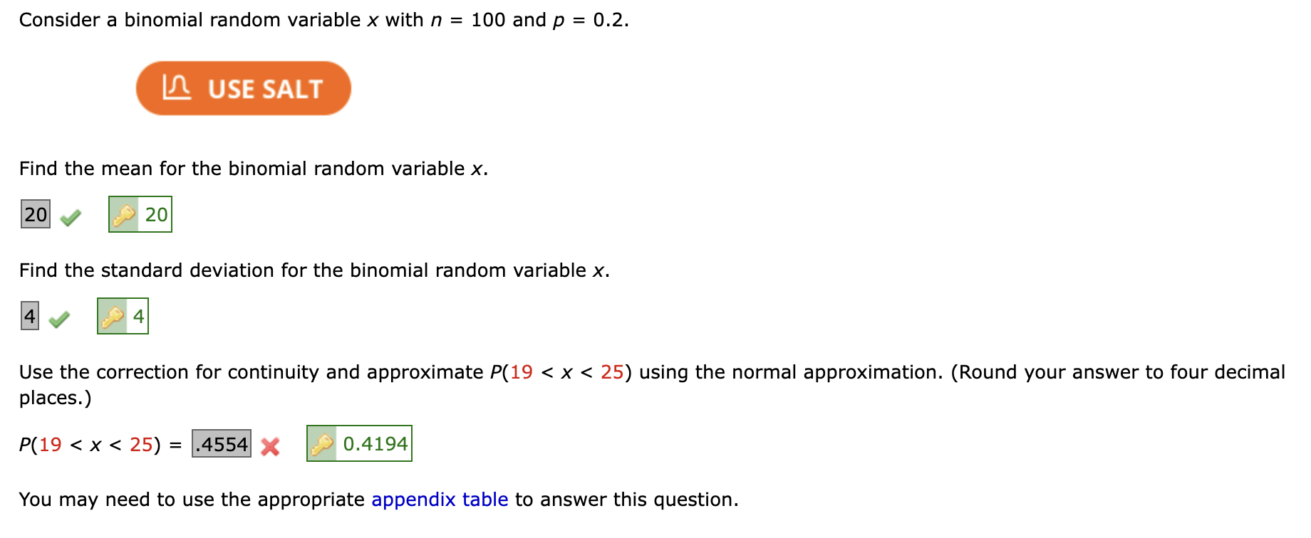The width and height of the screenshot is (1311, 538).
Task: Click the probability answer box containing .4554
Action: (x=221, y=445)
